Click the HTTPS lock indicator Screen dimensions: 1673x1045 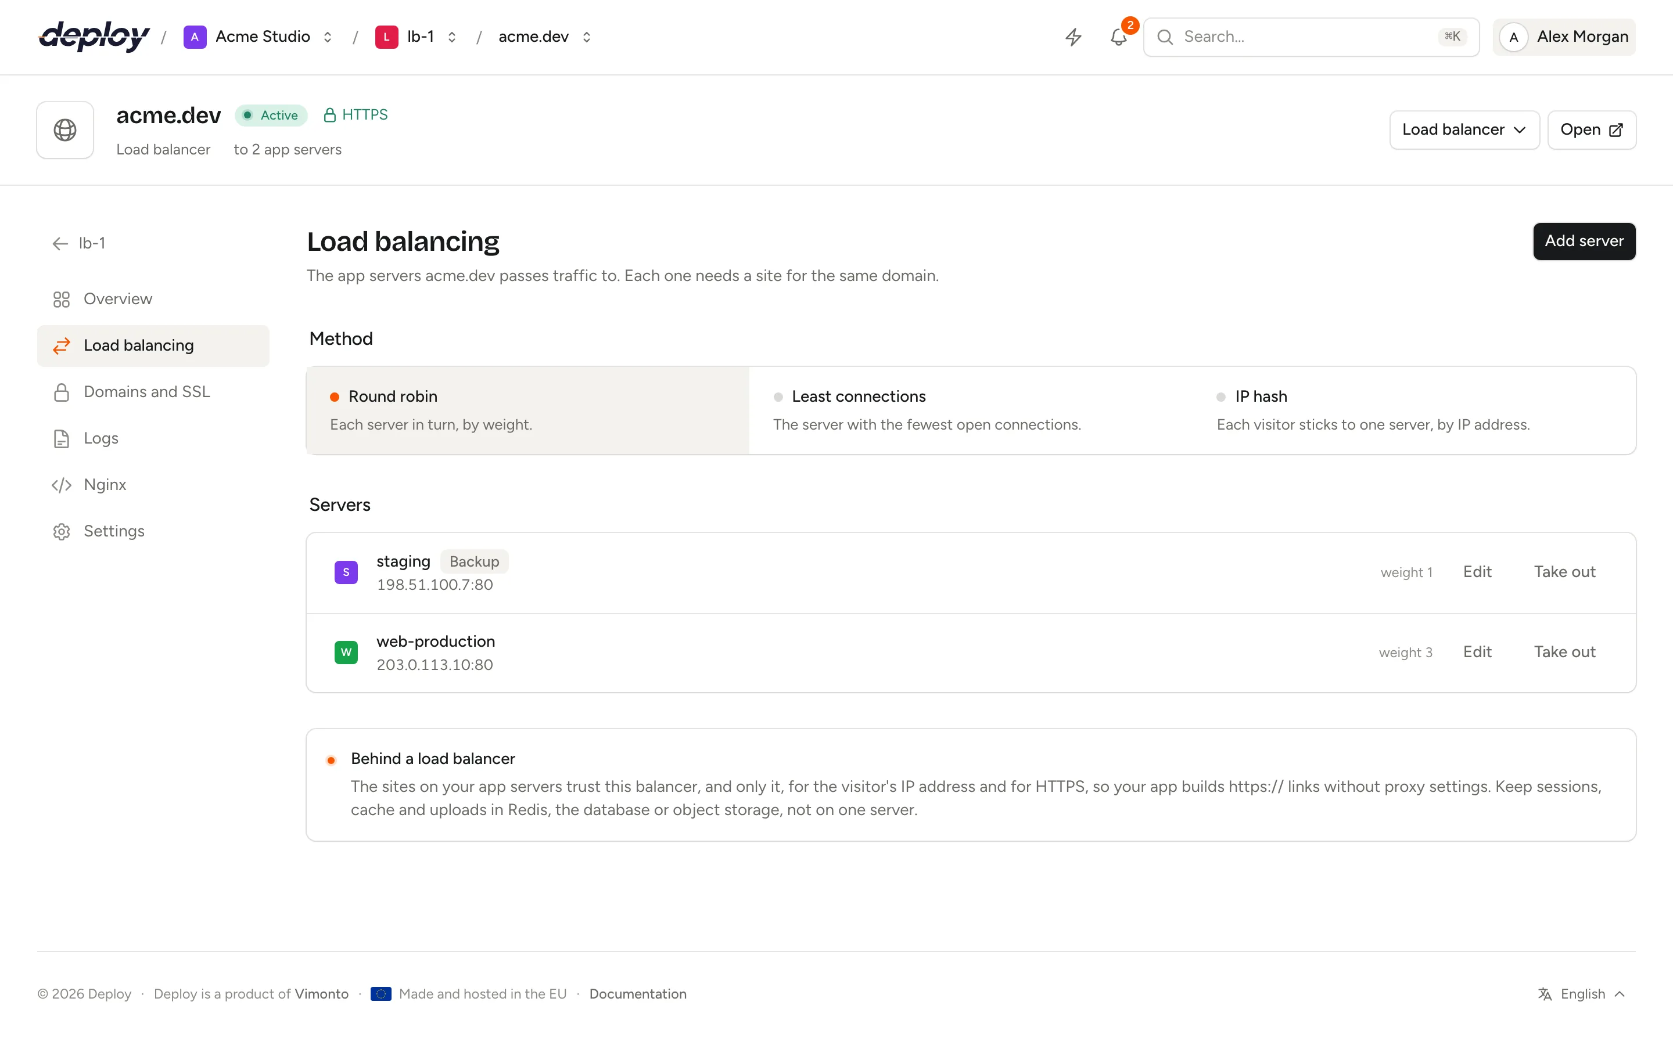click(x=356, y=115)
